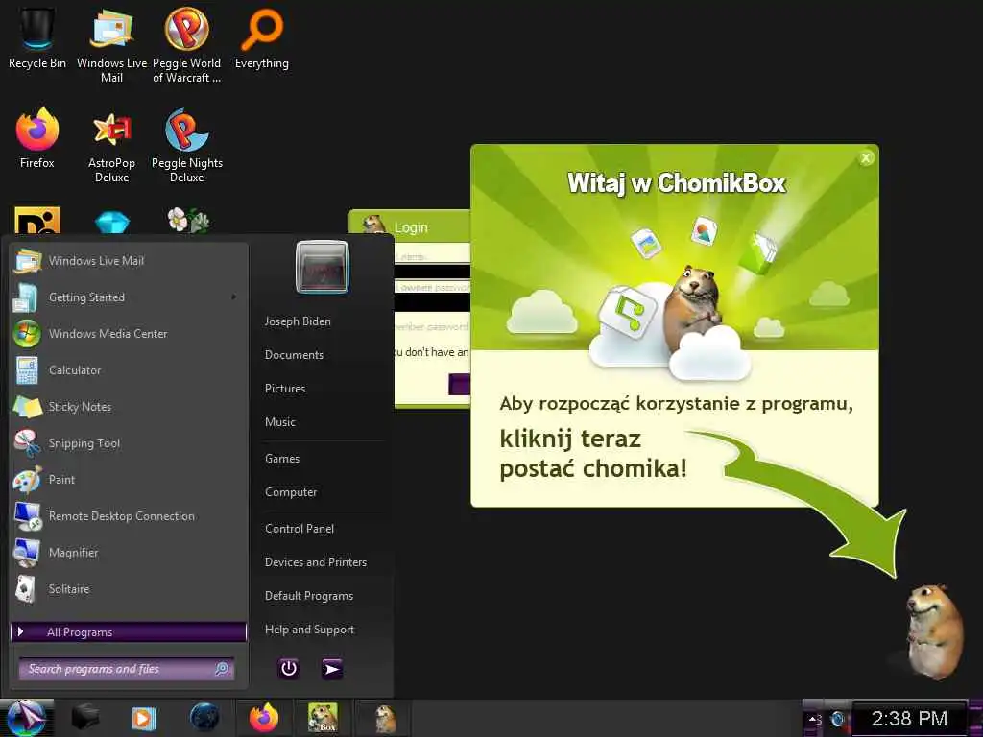Open Calculator from Start menu
This screenshot has width=983, height=737.
[x=129, y=369]
